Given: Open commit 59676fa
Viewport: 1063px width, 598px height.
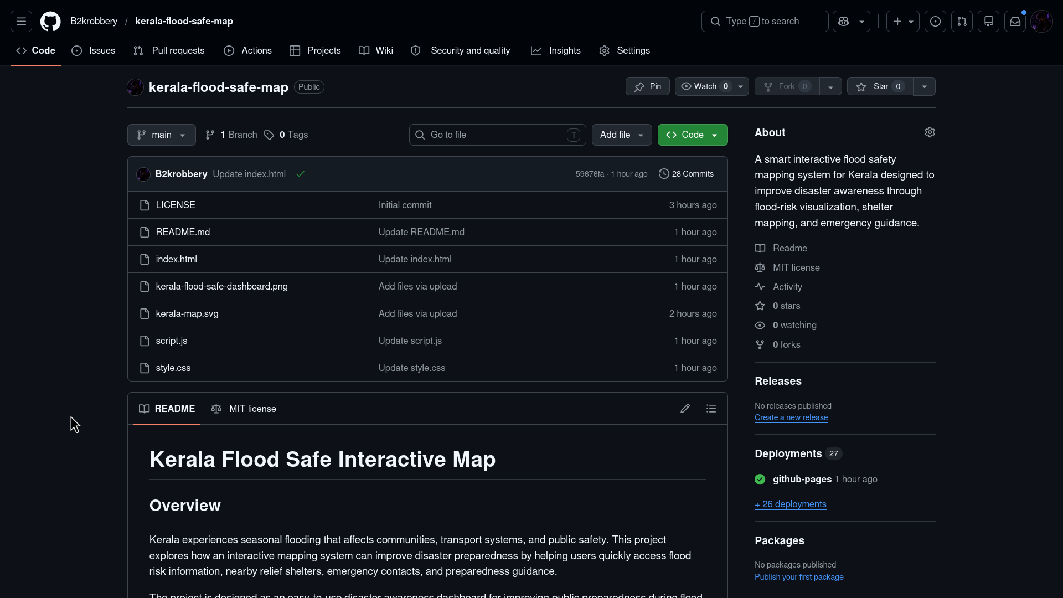Looking at the screenshot, I should (590, 174).
